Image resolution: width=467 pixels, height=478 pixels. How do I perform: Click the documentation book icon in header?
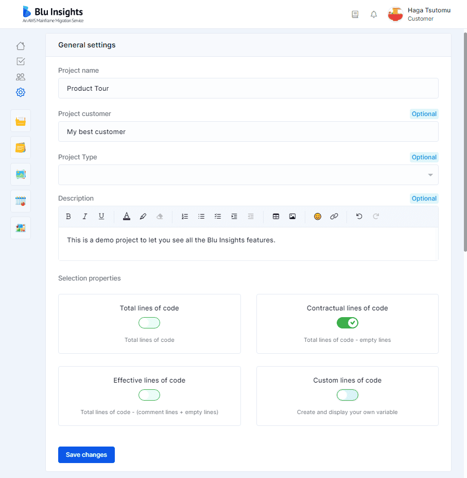355,14
